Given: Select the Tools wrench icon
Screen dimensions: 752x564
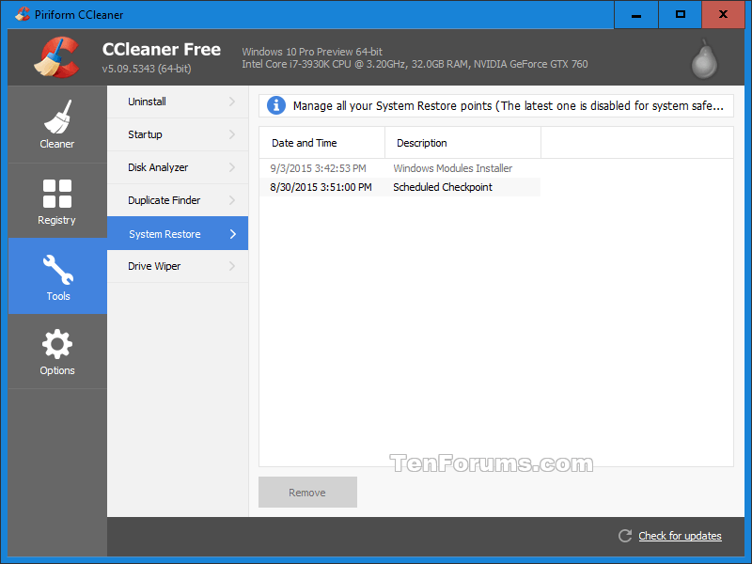Looking at the screenshot, I should pos(57,270).
